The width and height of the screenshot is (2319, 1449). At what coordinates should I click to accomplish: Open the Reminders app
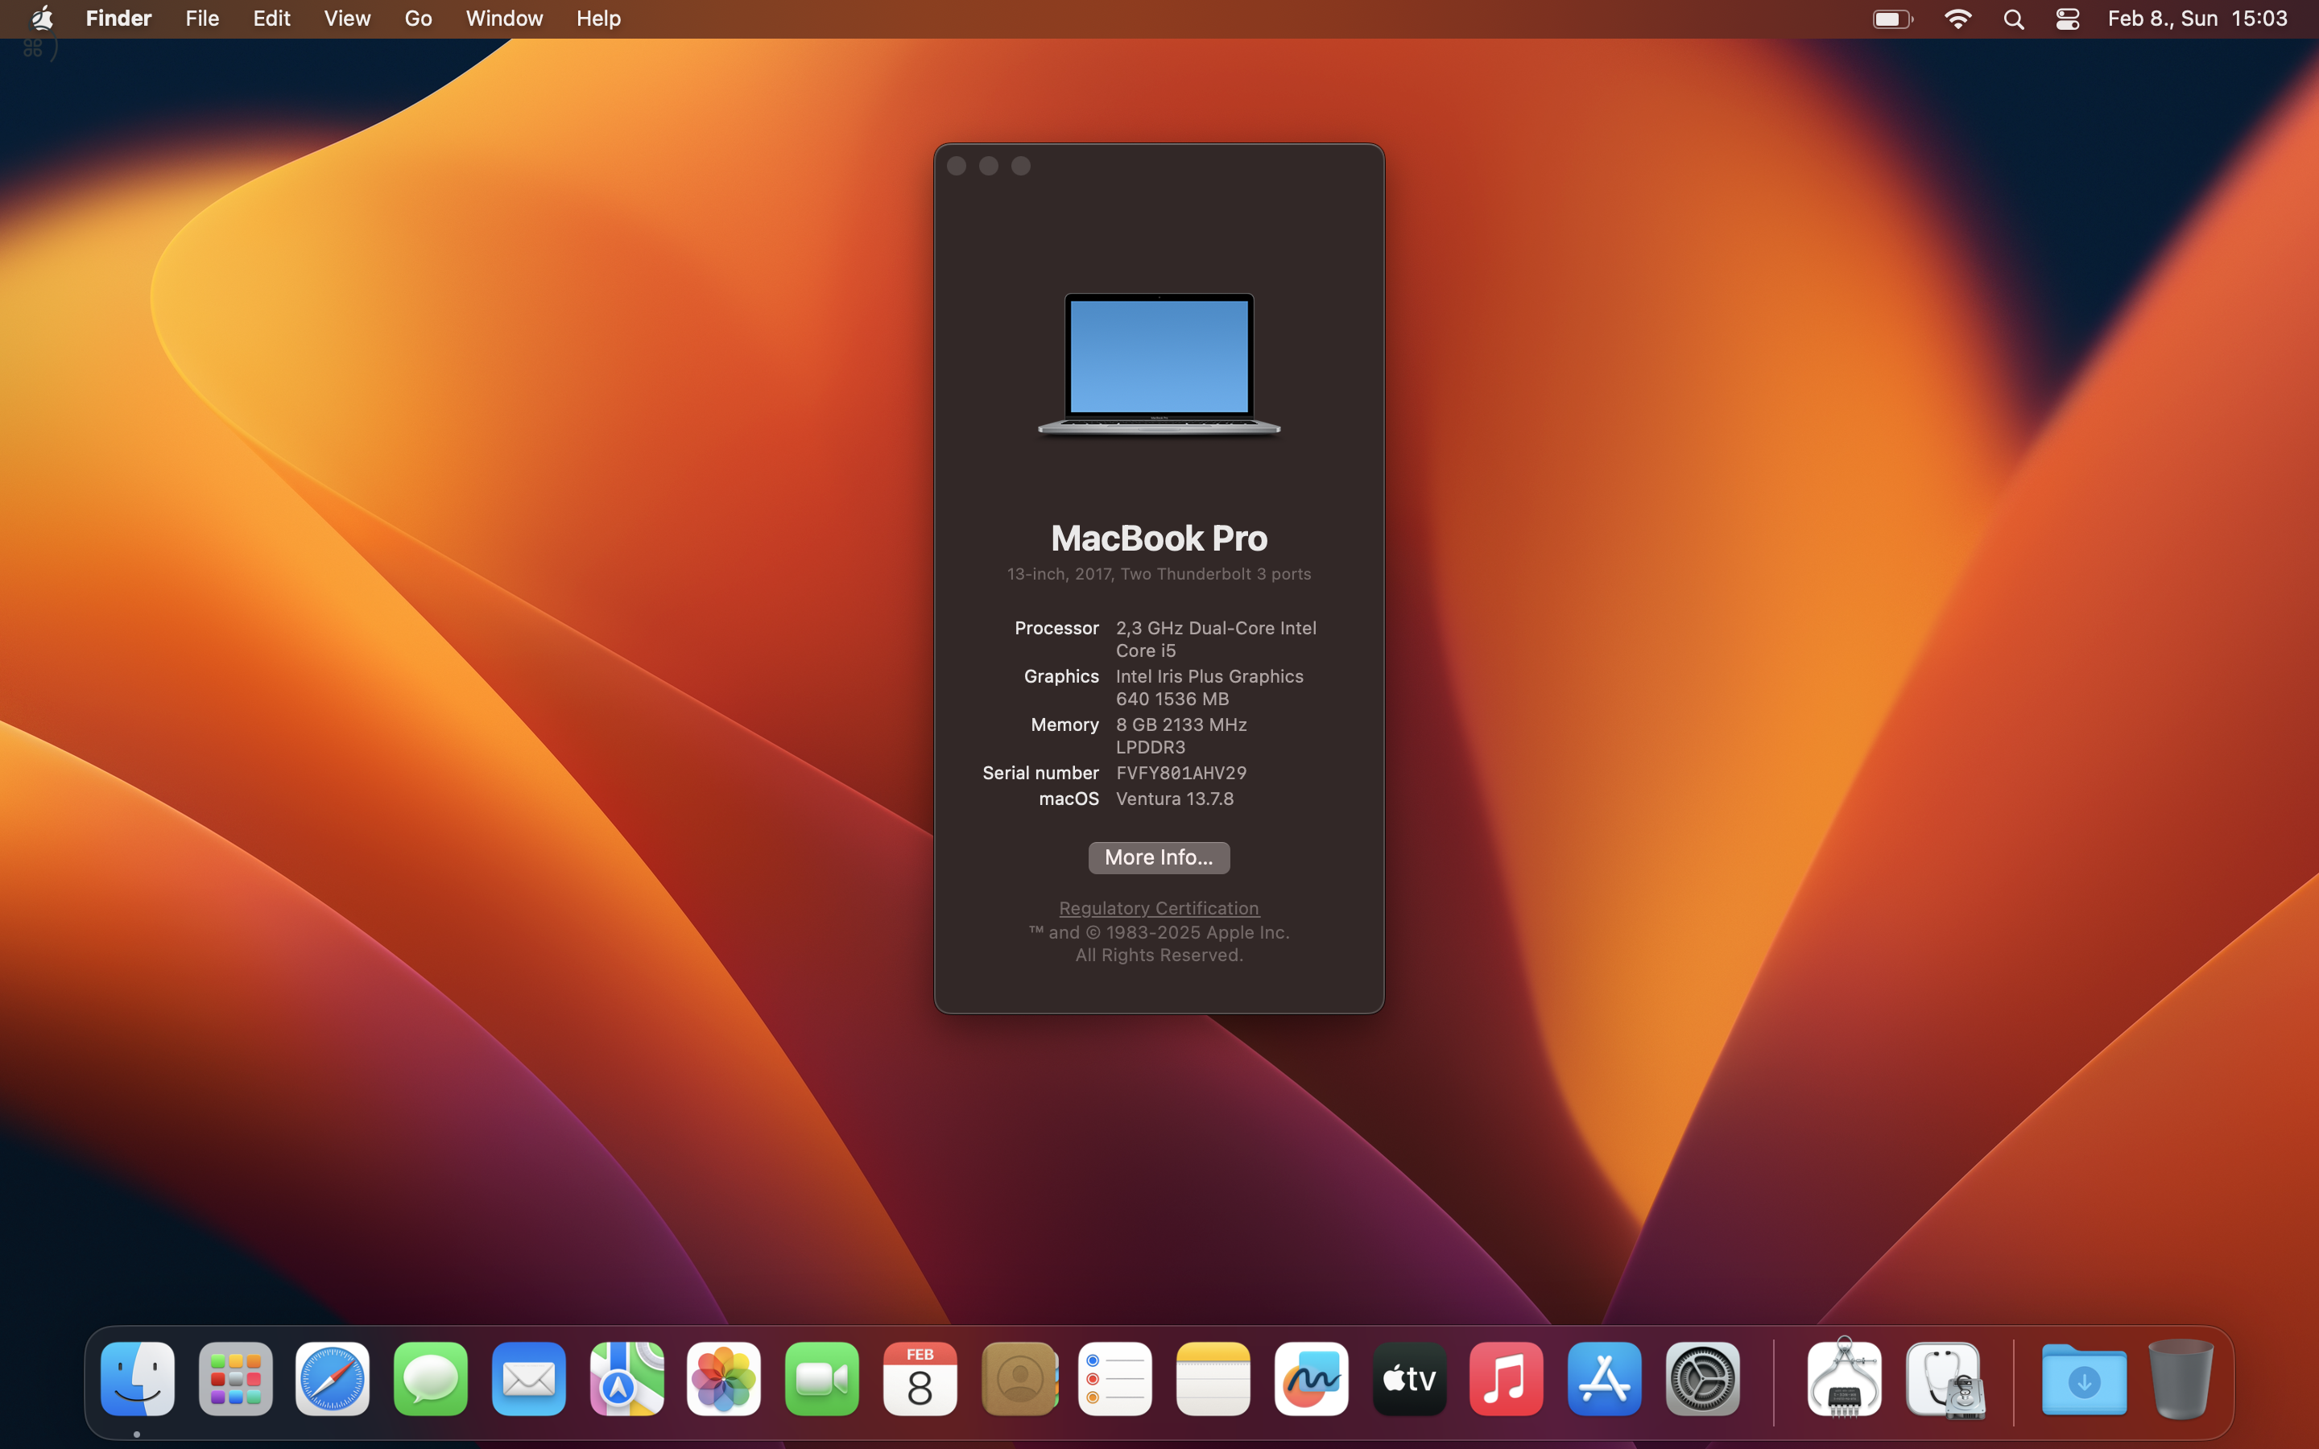coord(1114,1378)
